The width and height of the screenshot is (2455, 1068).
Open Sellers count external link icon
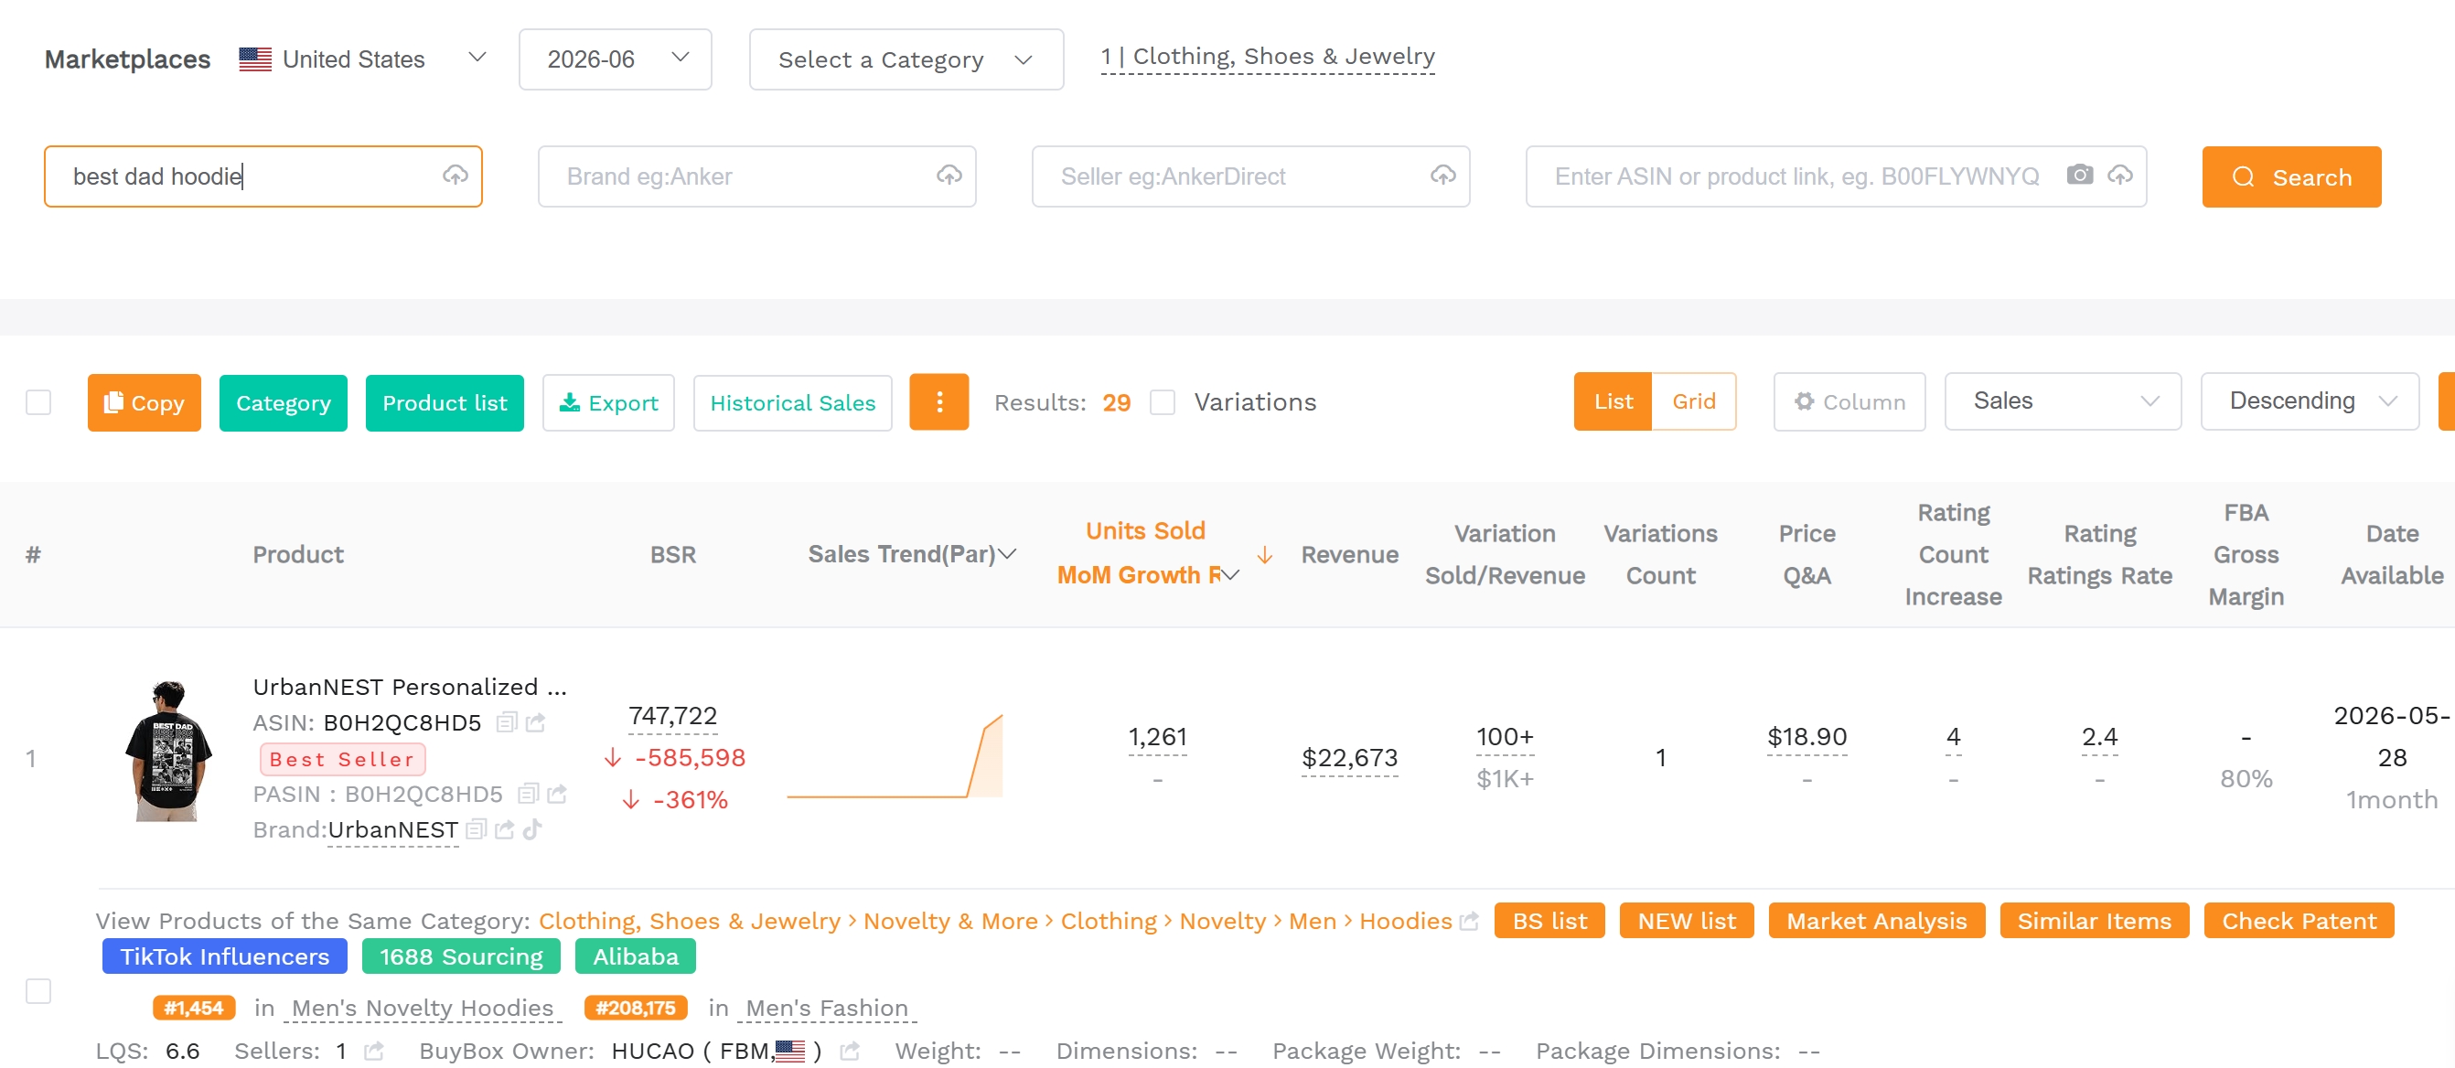(x=374, y=1051)
